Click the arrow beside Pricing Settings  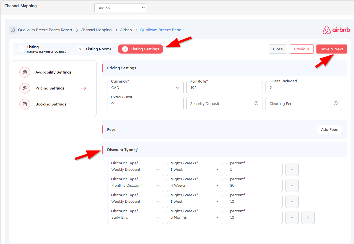point(84,88)
